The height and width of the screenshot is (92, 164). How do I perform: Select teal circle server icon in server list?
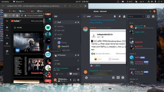[48, 28]
